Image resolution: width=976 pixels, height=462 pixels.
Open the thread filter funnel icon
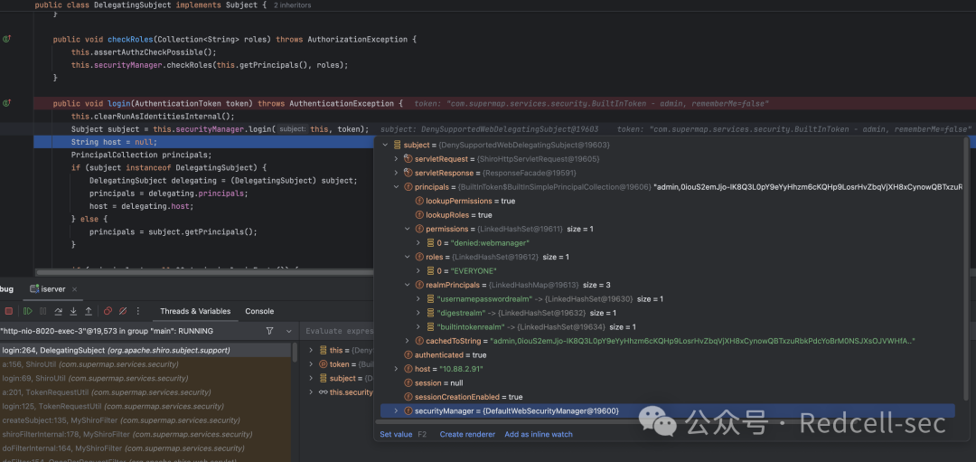(269, 331)
